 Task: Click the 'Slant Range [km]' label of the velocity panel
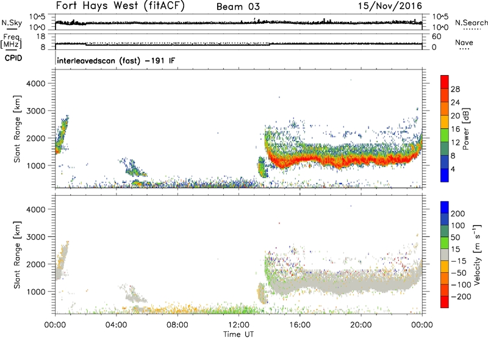[17, 254]
